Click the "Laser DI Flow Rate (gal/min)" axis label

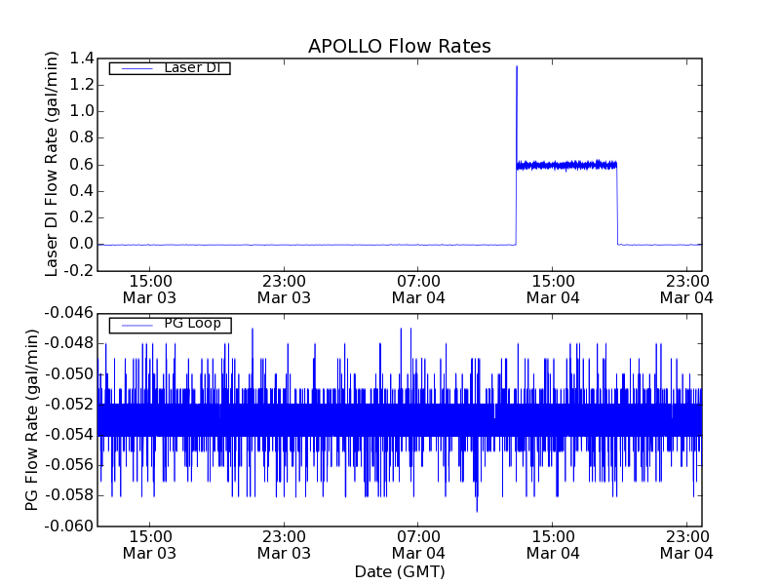[52, 164]
